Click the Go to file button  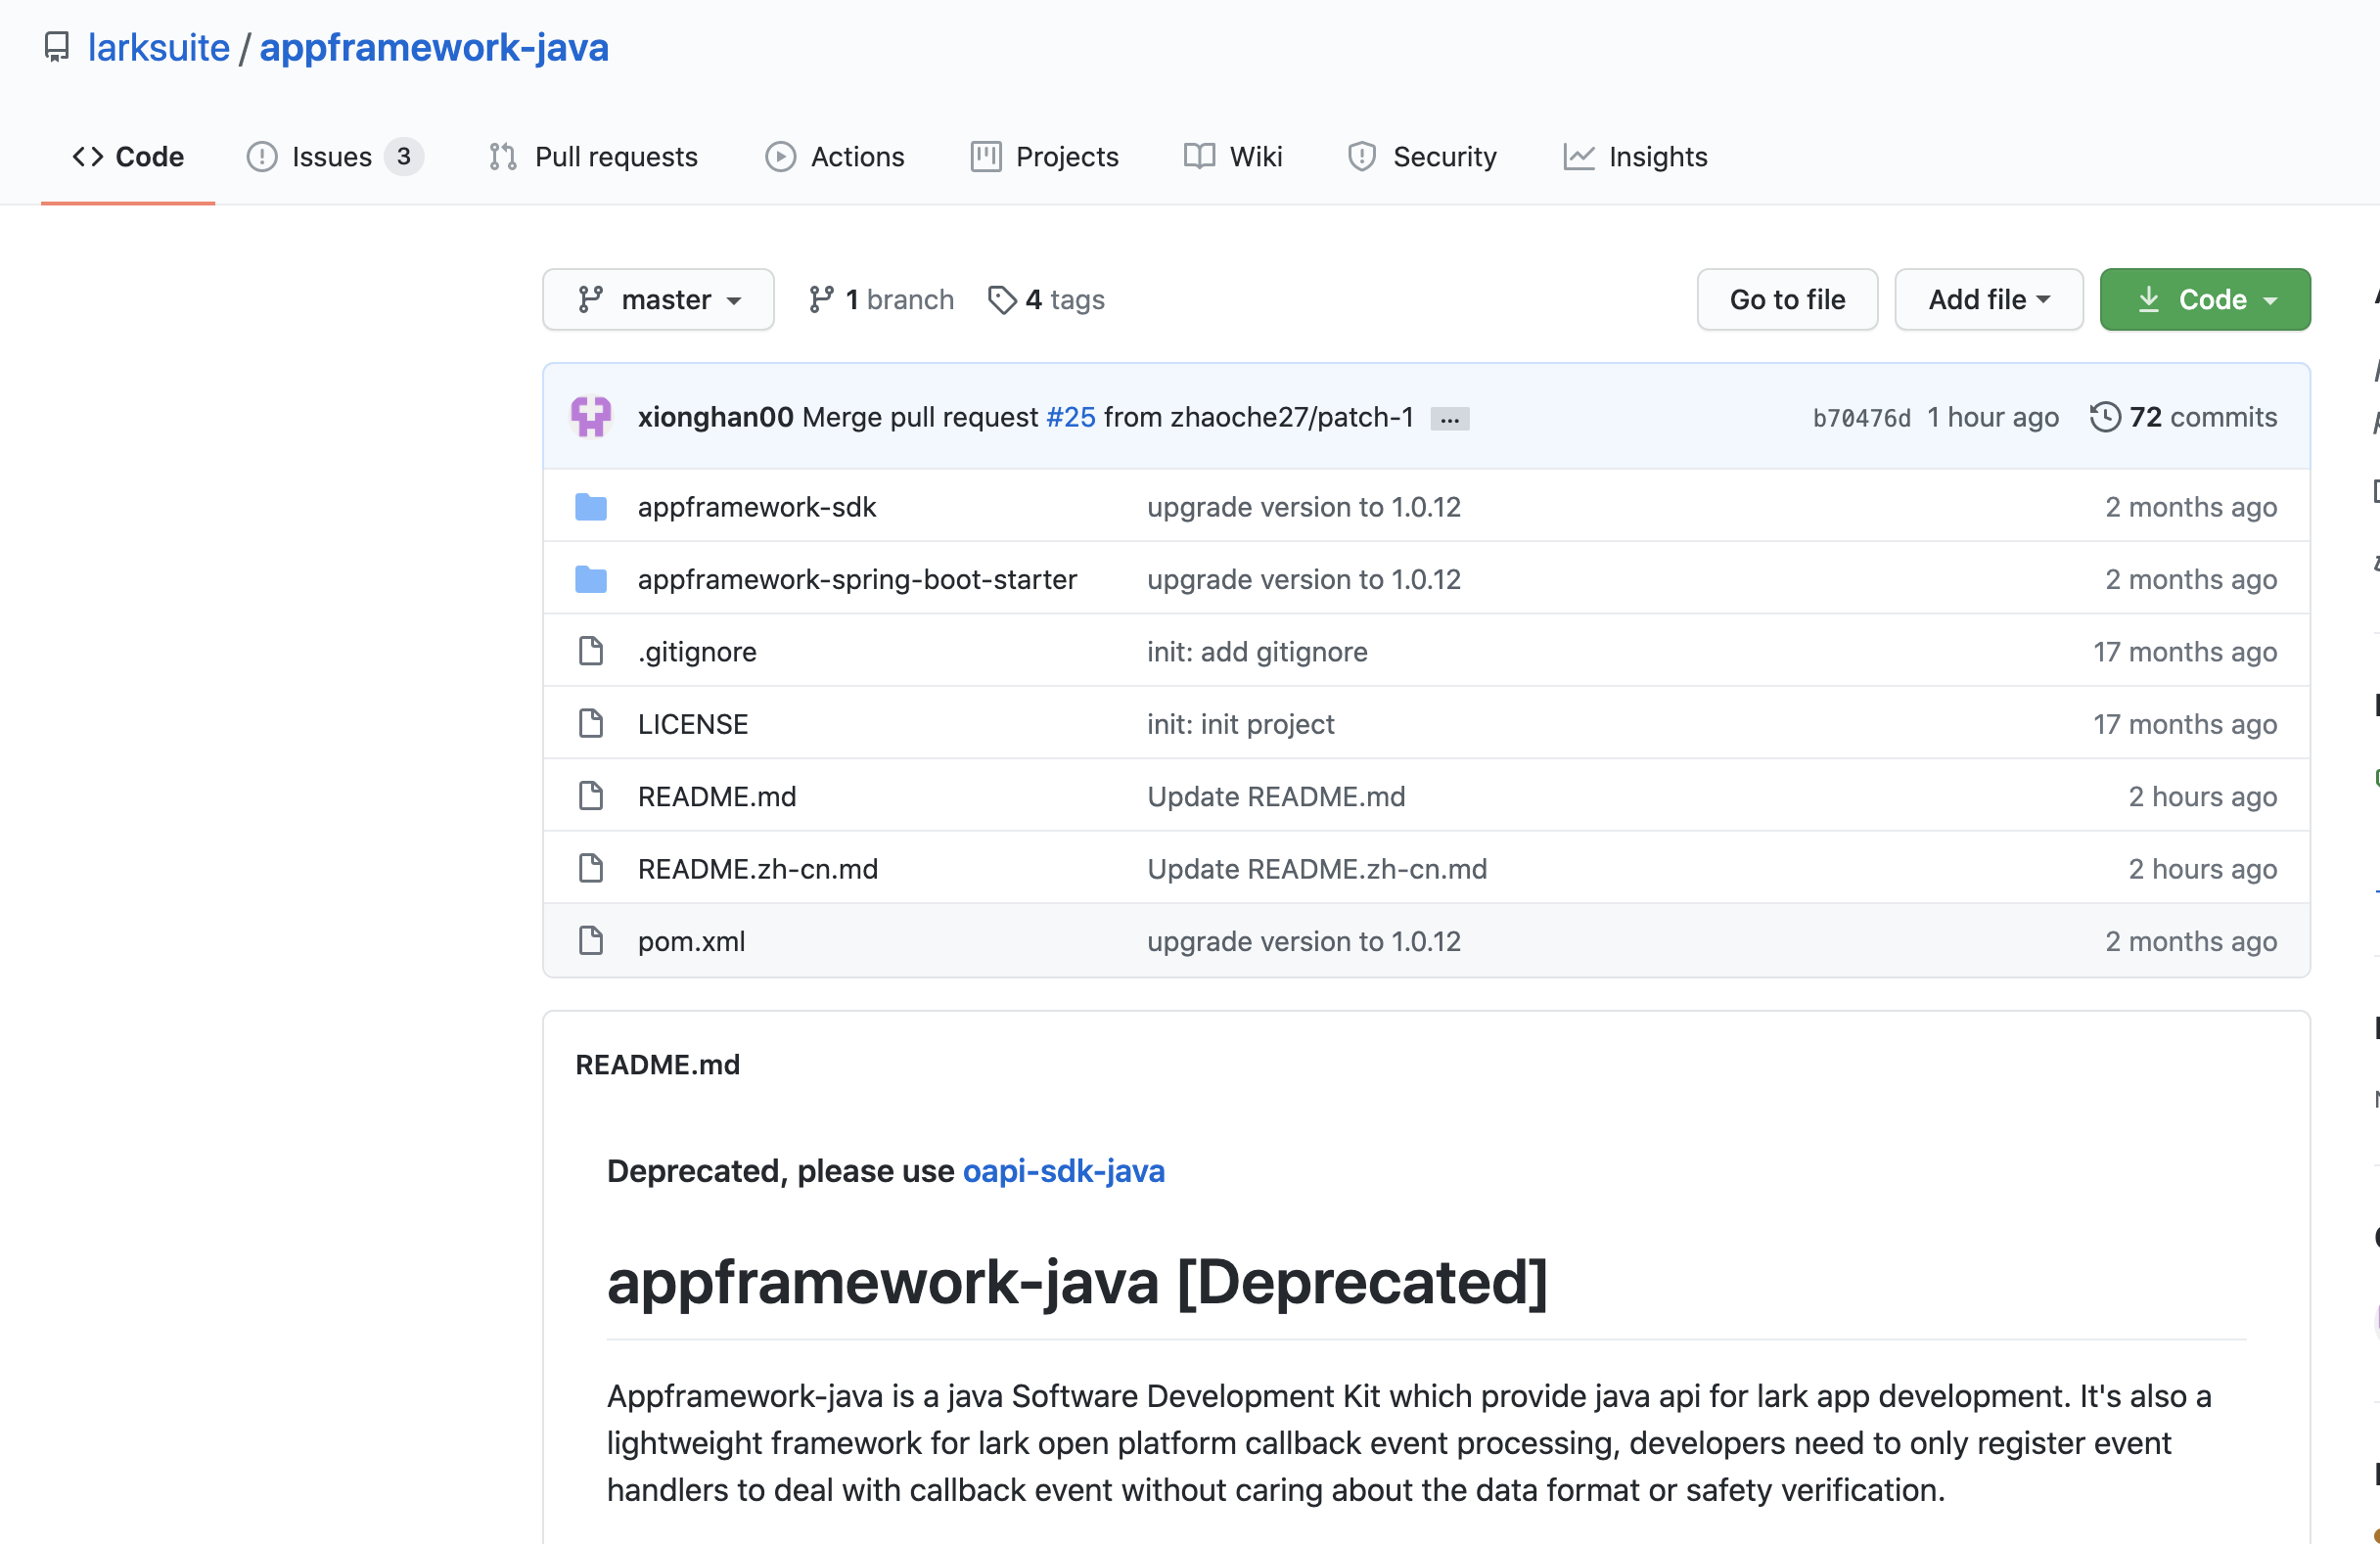click(1787, 299)
